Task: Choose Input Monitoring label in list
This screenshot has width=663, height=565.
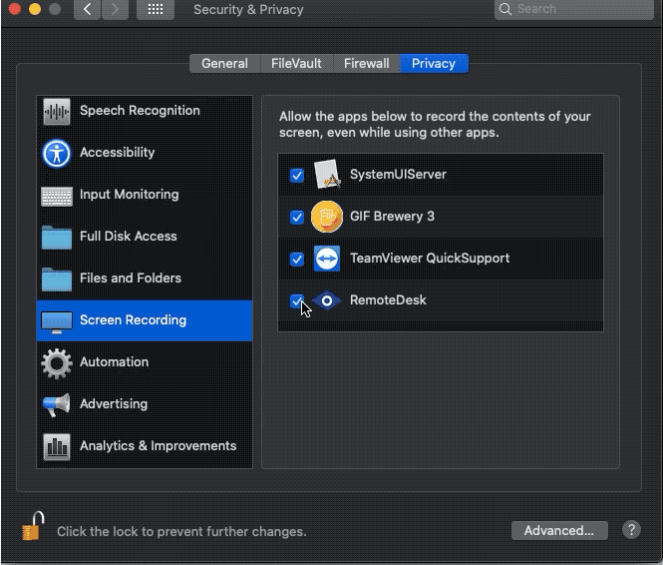Action: (x=130, y=195)
